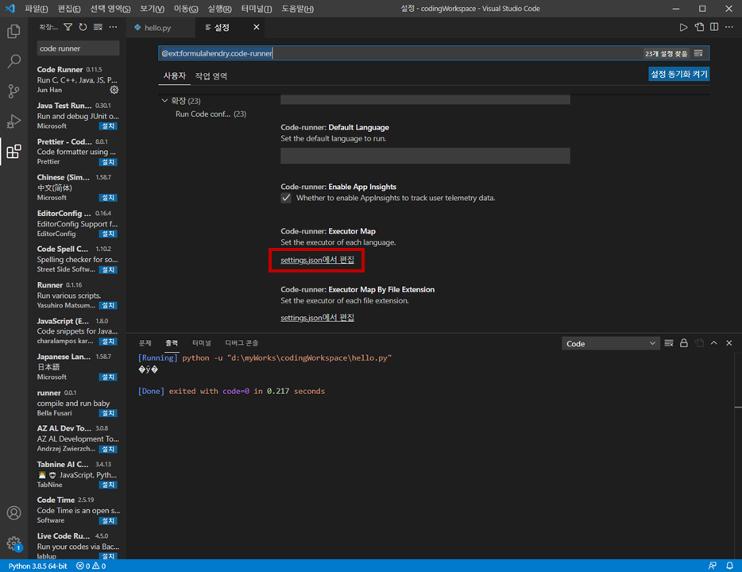This screenshot has height=572, width=742.
Task: Install the Chinese (Simplified) language pack
Action: point(108,198)
